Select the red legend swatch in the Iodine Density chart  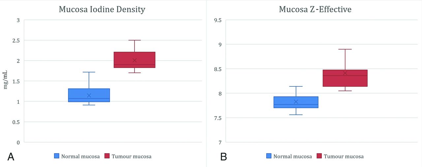point(107,156)
